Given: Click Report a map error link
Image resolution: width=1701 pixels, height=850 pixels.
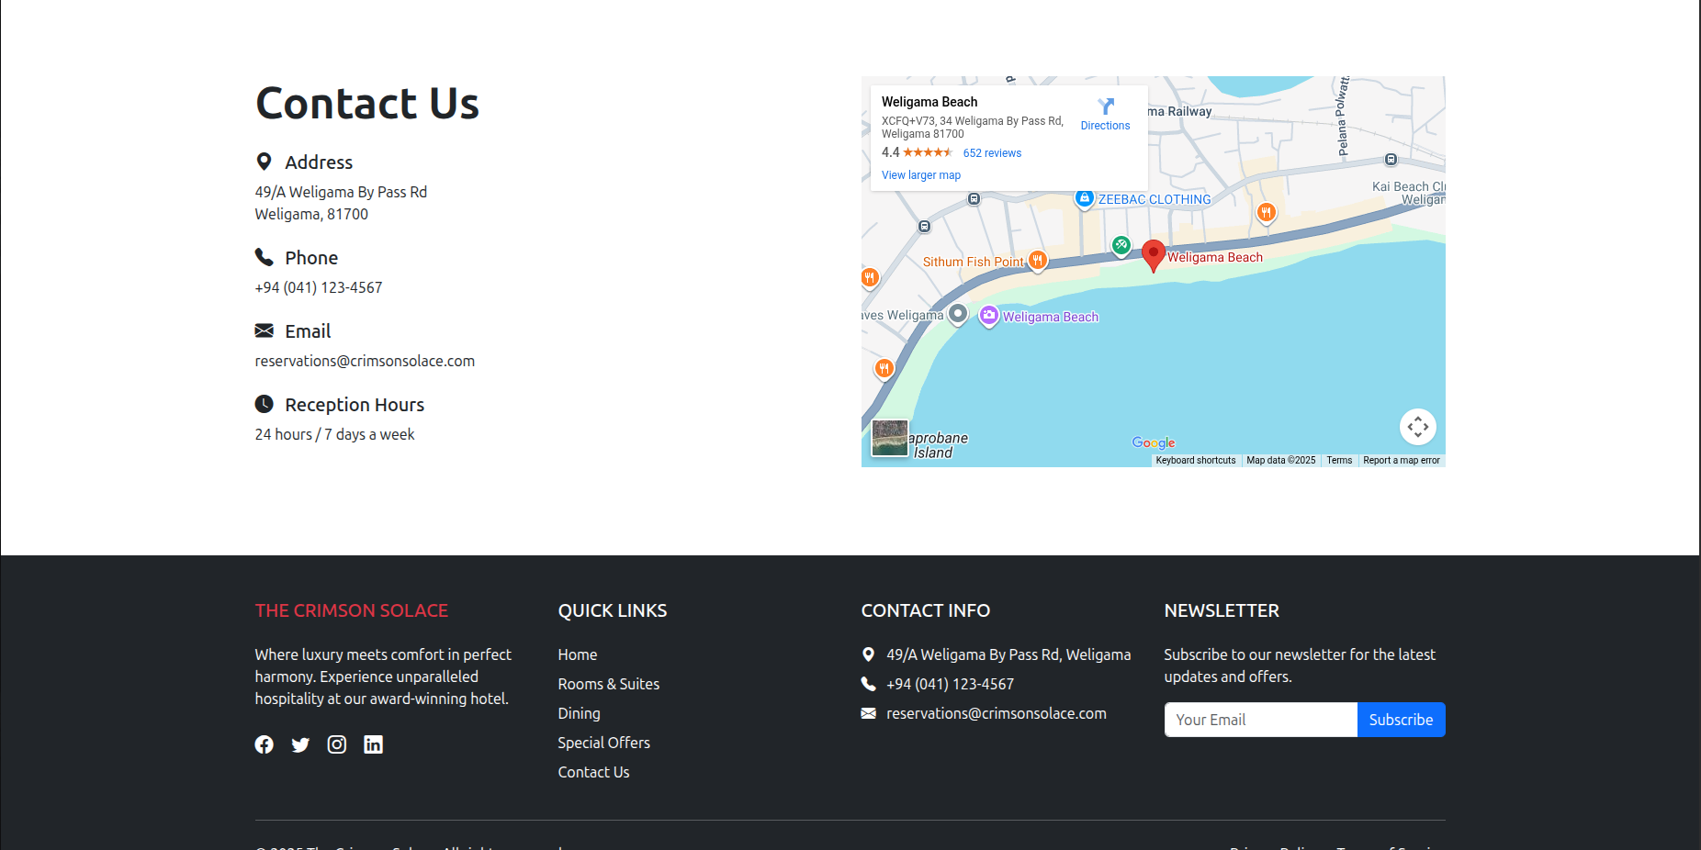Looking at the screenshot, I should tap(1401, 461).
